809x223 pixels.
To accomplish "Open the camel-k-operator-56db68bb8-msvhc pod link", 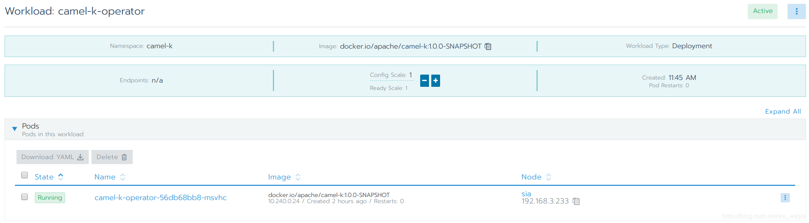I will coord(160,198).
